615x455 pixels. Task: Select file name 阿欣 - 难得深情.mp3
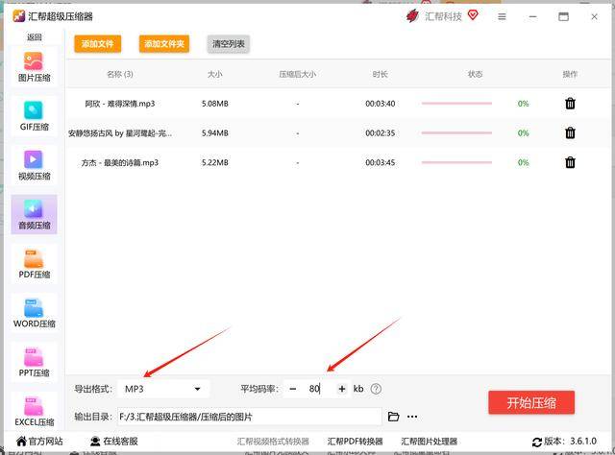pyautogui.click(x=120, y=104)
